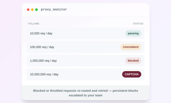The image size is (171, 103).
Task: Select the 10,000,000 req / day row
Action: (85, 74)
